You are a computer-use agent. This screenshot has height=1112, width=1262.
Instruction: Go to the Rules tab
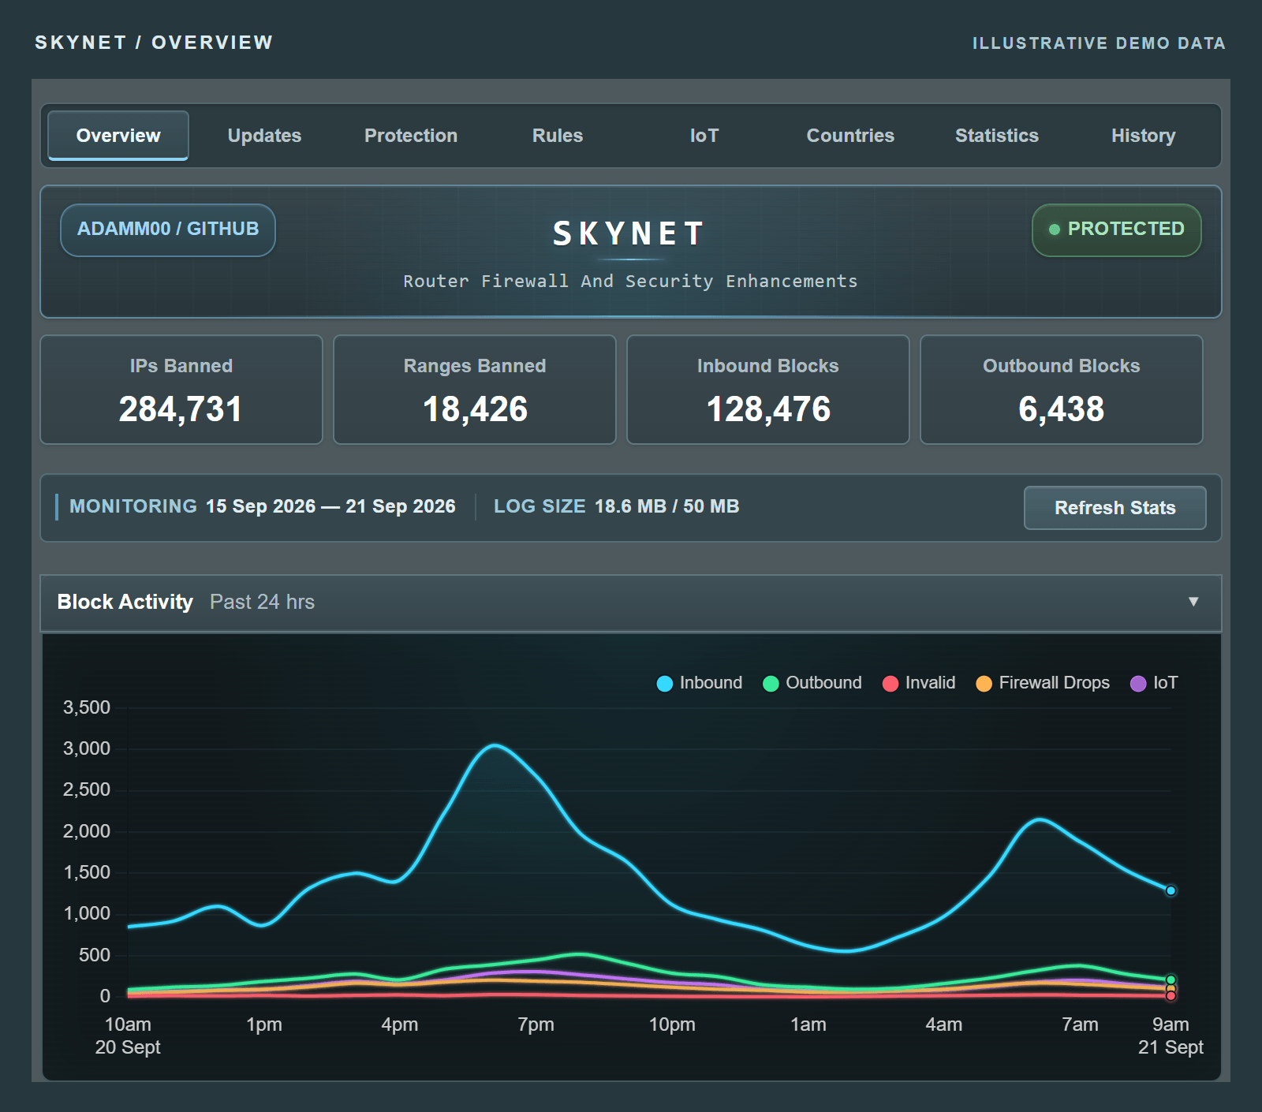558,136
